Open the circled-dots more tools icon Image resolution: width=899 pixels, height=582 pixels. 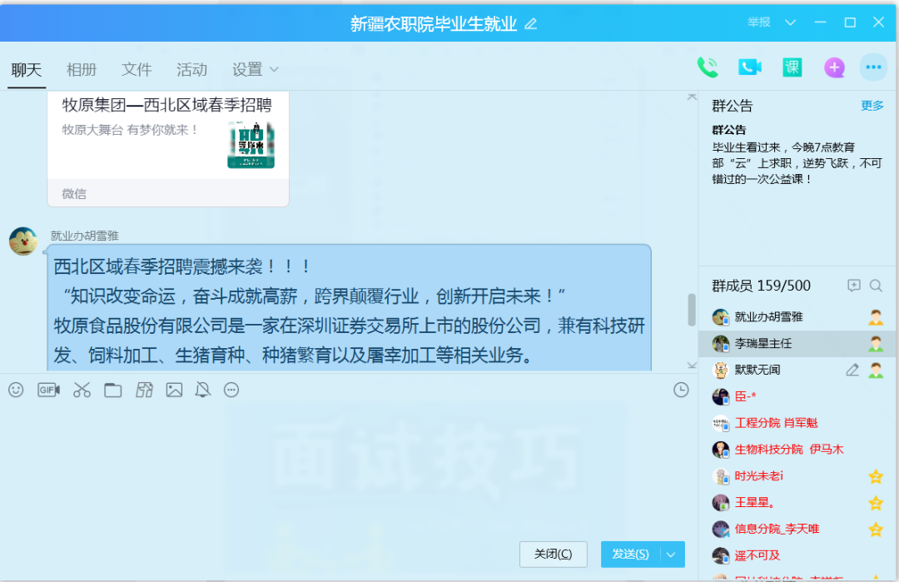coord(231,390)
